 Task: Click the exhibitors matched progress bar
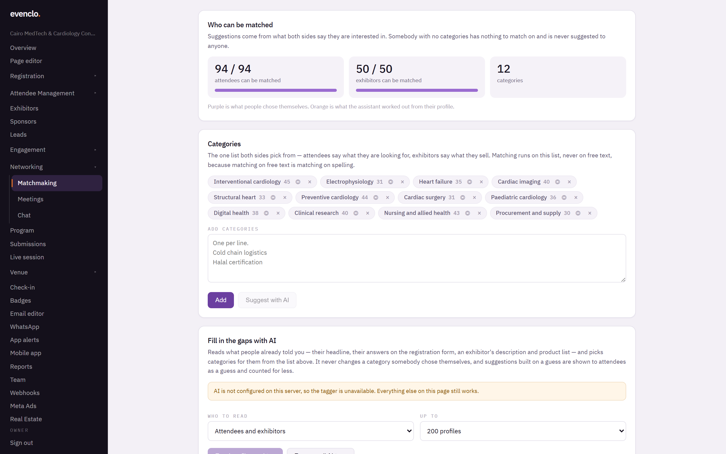[417, 90]
